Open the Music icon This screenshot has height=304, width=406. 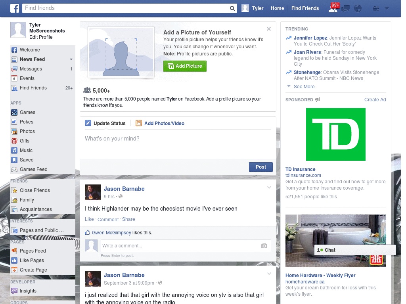point(14,150)
